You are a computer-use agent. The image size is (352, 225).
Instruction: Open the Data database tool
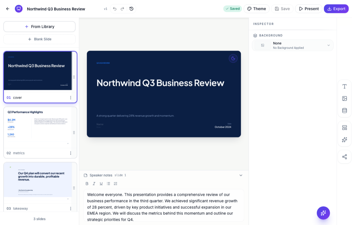(x=345, y=110)
